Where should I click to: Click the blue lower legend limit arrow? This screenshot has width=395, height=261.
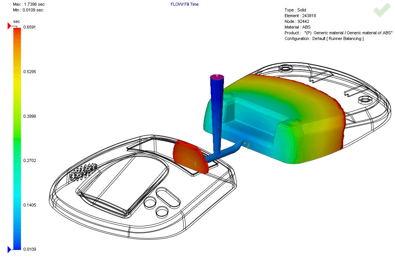click(x=10, y=249)
